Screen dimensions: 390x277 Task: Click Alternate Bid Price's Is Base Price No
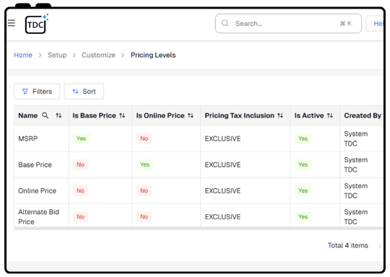click(80, 217)
